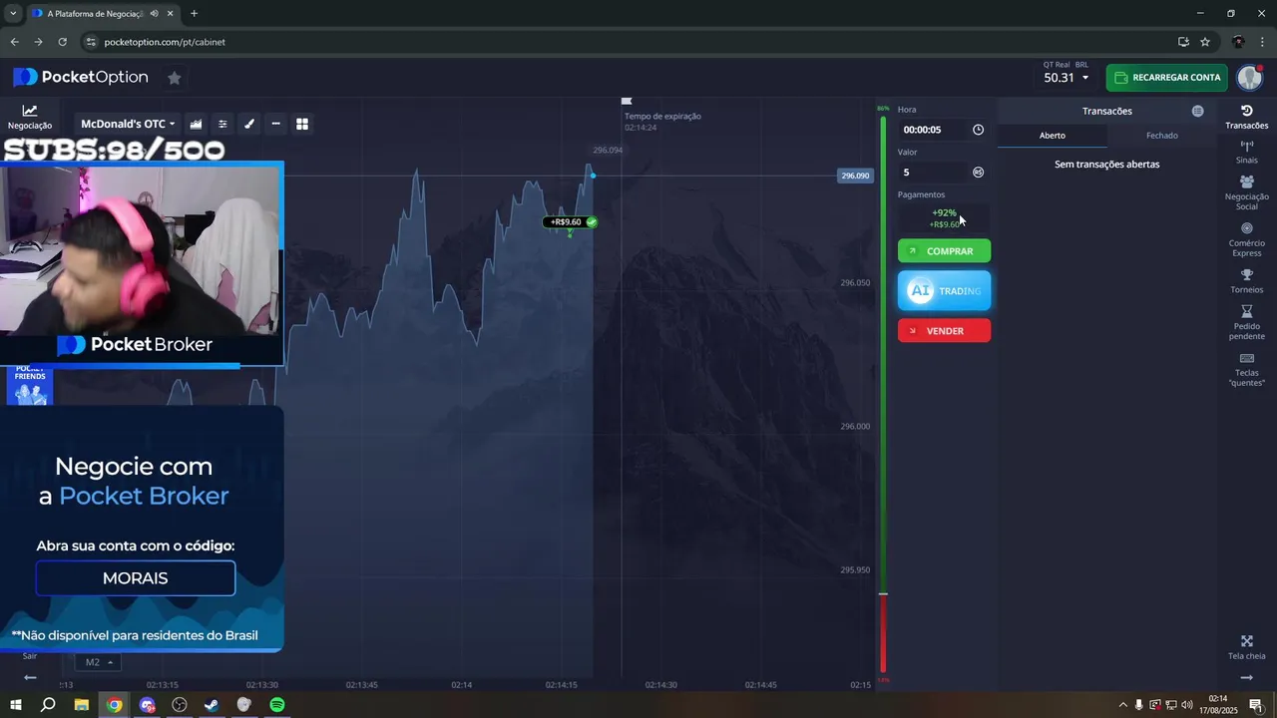Reload the page in the browser
This screenshot has height=718, width=1277.
pos(62,42)
